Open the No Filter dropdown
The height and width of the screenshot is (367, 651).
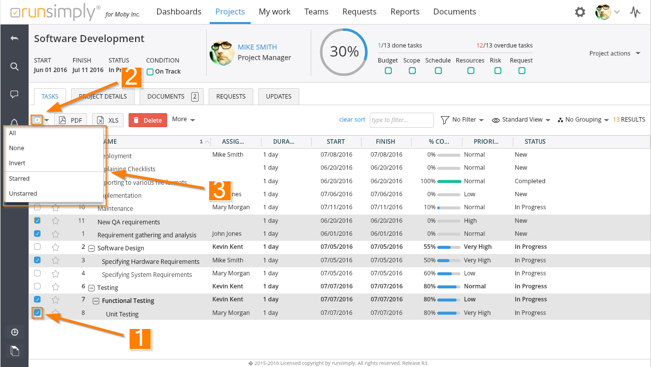coord(462,120)
